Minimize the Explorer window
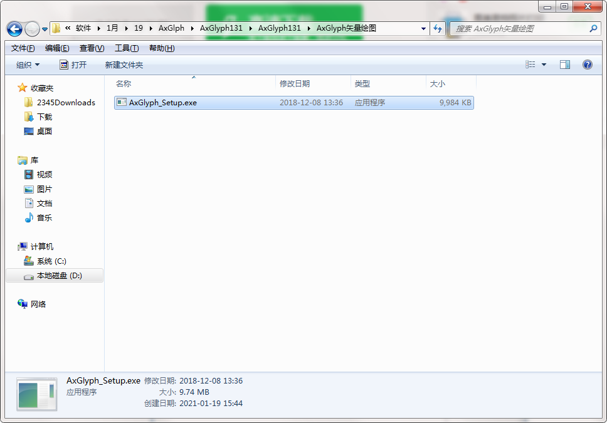The height and width of the screenshot is (423, 607). (547, 6)
